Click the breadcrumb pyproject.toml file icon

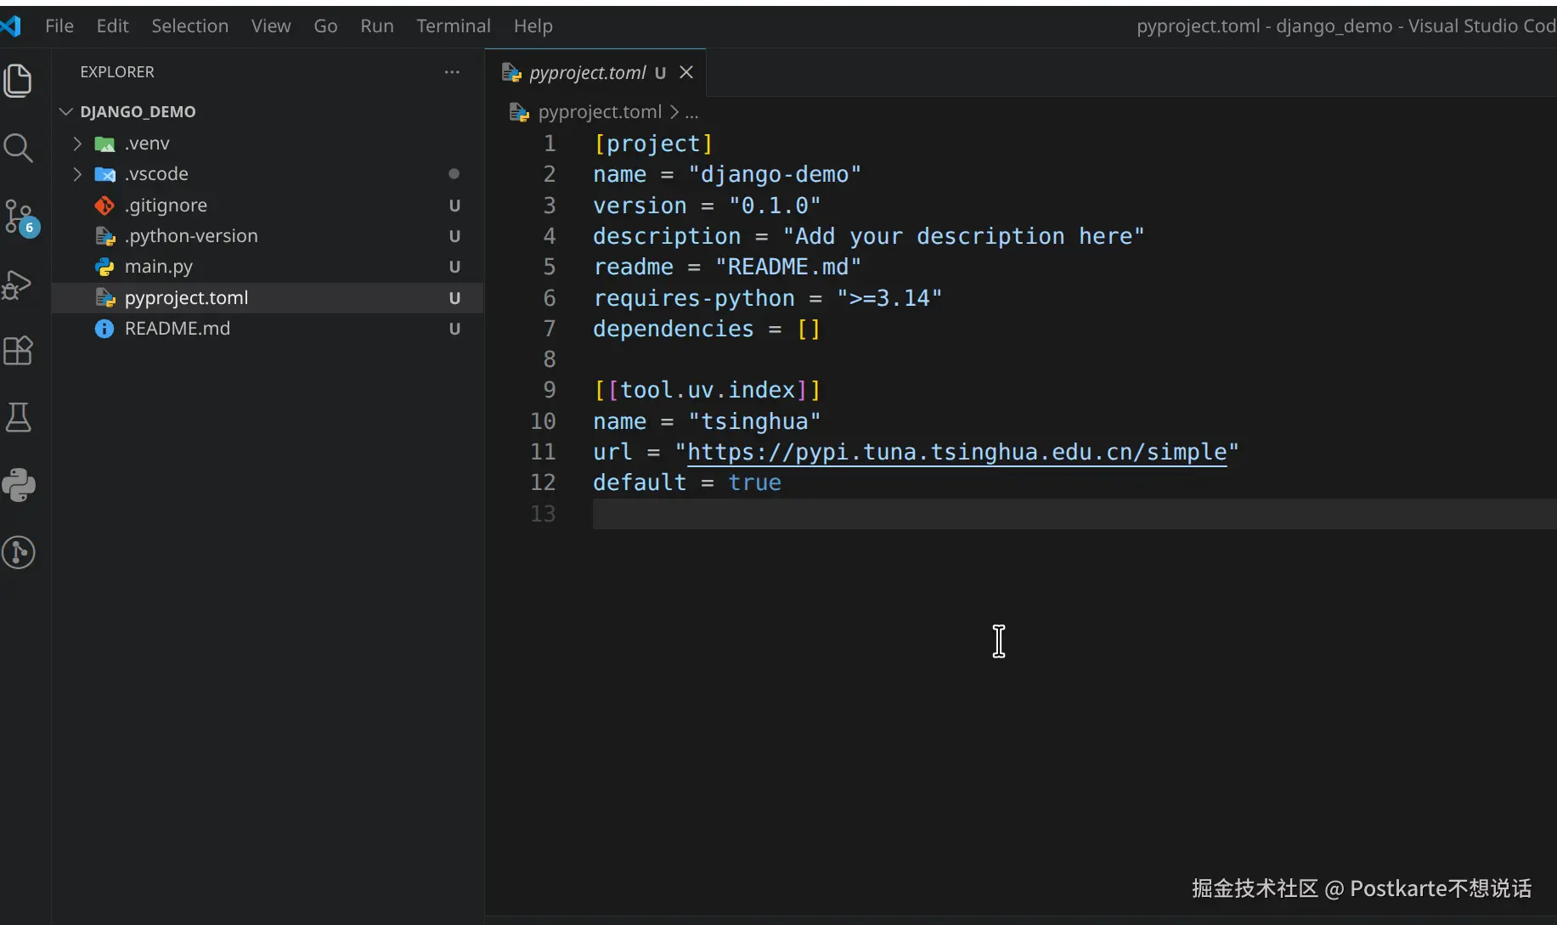pos(518,112)
